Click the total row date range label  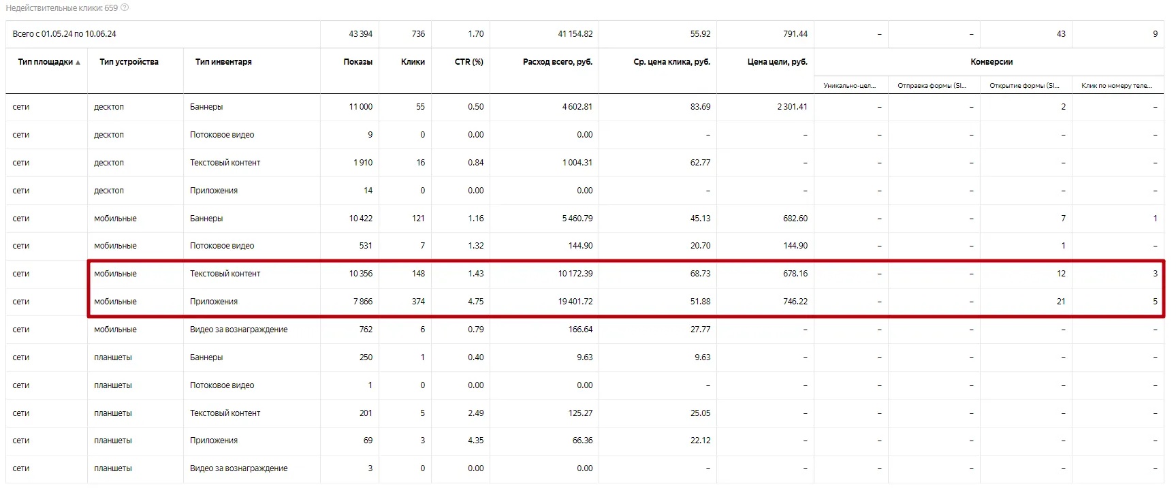(65, 34)
